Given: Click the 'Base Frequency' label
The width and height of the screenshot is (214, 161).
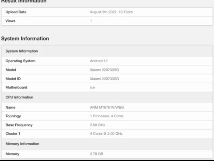Looking at the screenshot, I should tap(19, 125).
